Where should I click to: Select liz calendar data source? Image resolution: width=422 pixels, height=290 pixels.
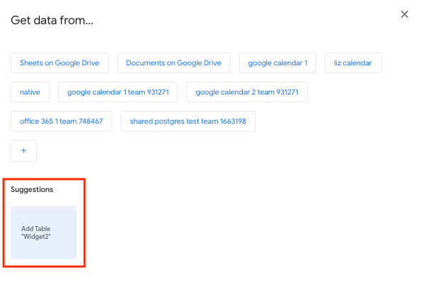[353, 63]
